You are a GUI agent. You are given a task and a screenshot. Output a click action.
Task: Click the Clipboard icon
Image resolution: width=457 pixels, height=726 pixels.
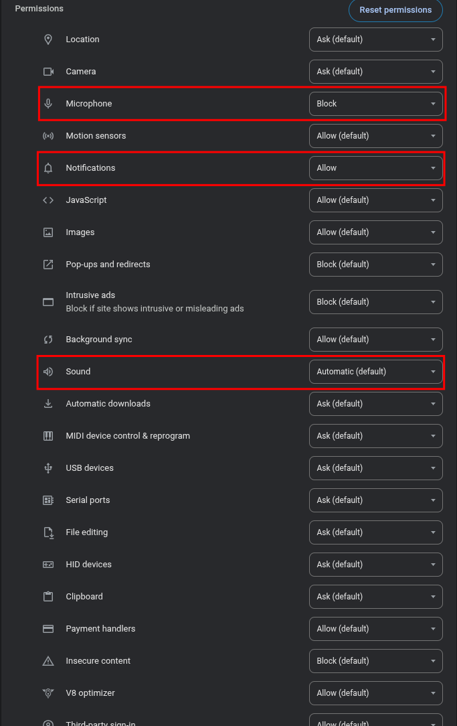(x=48, y=596)
